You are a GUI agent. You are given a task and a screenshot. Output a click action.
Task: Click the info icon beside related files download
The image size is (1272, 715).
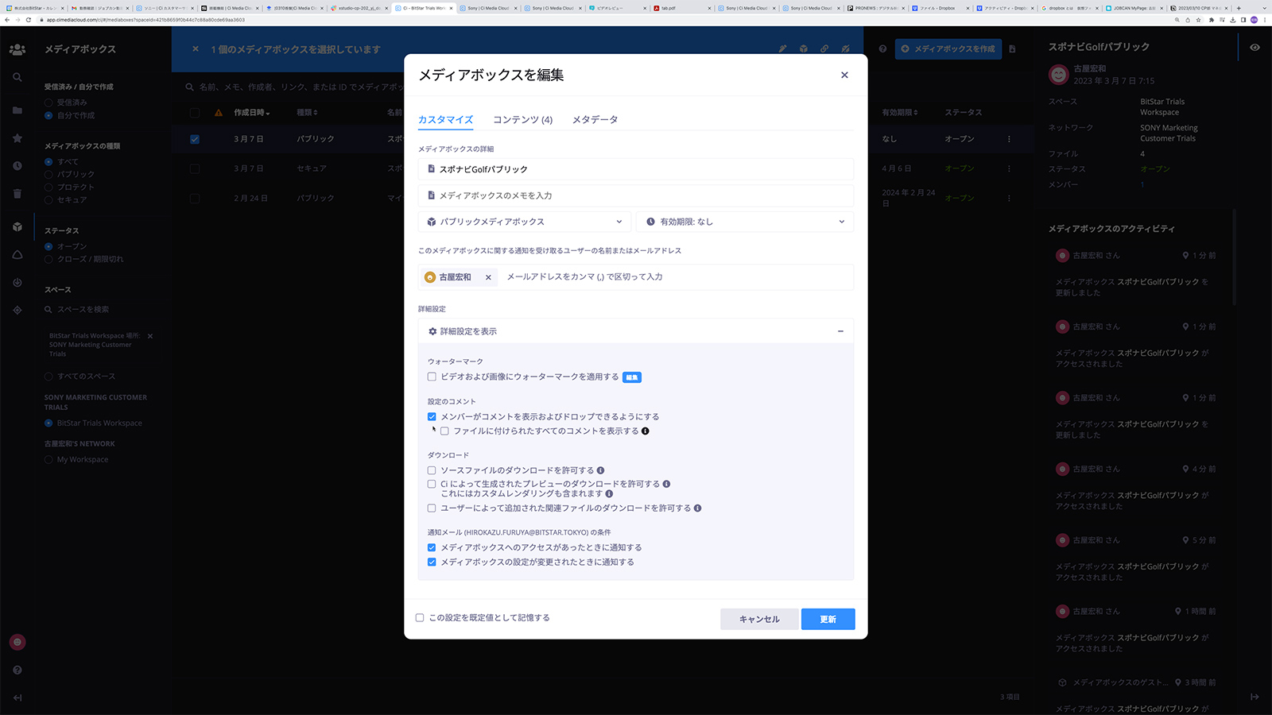click(x=697, y=508)
